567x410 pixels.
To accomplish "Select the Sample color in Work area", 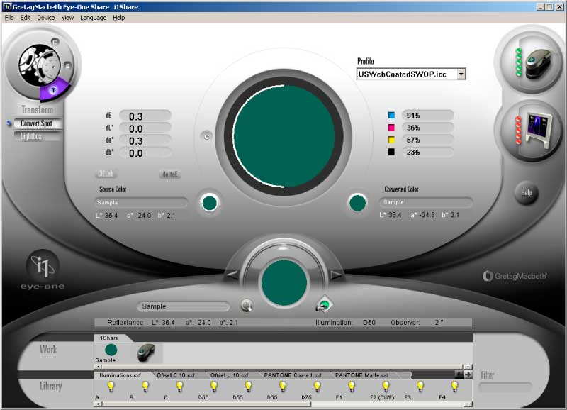I will click(111, 350).
